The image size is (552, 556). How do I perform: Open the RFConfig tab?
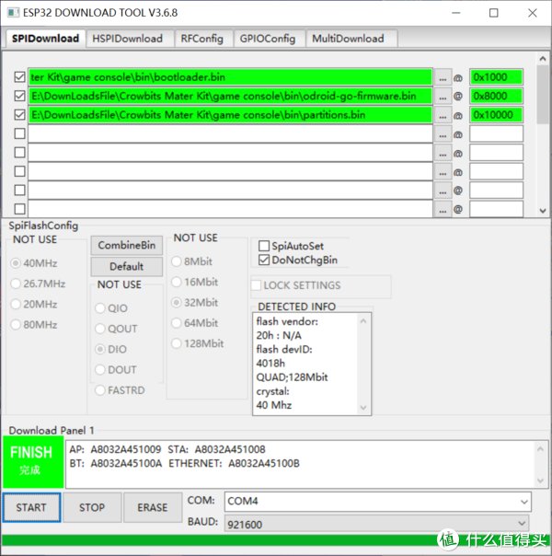click(202, 39)
